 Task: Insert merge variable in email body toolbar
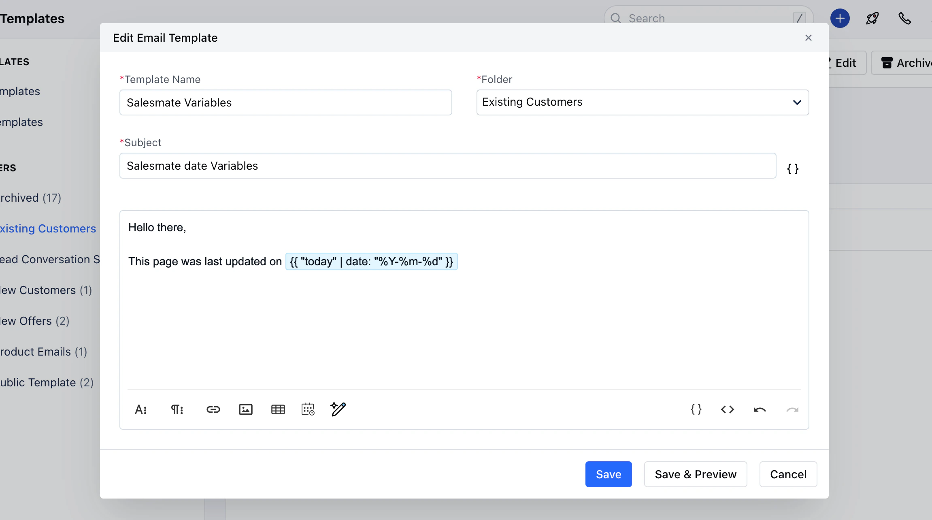pos(696,409)
